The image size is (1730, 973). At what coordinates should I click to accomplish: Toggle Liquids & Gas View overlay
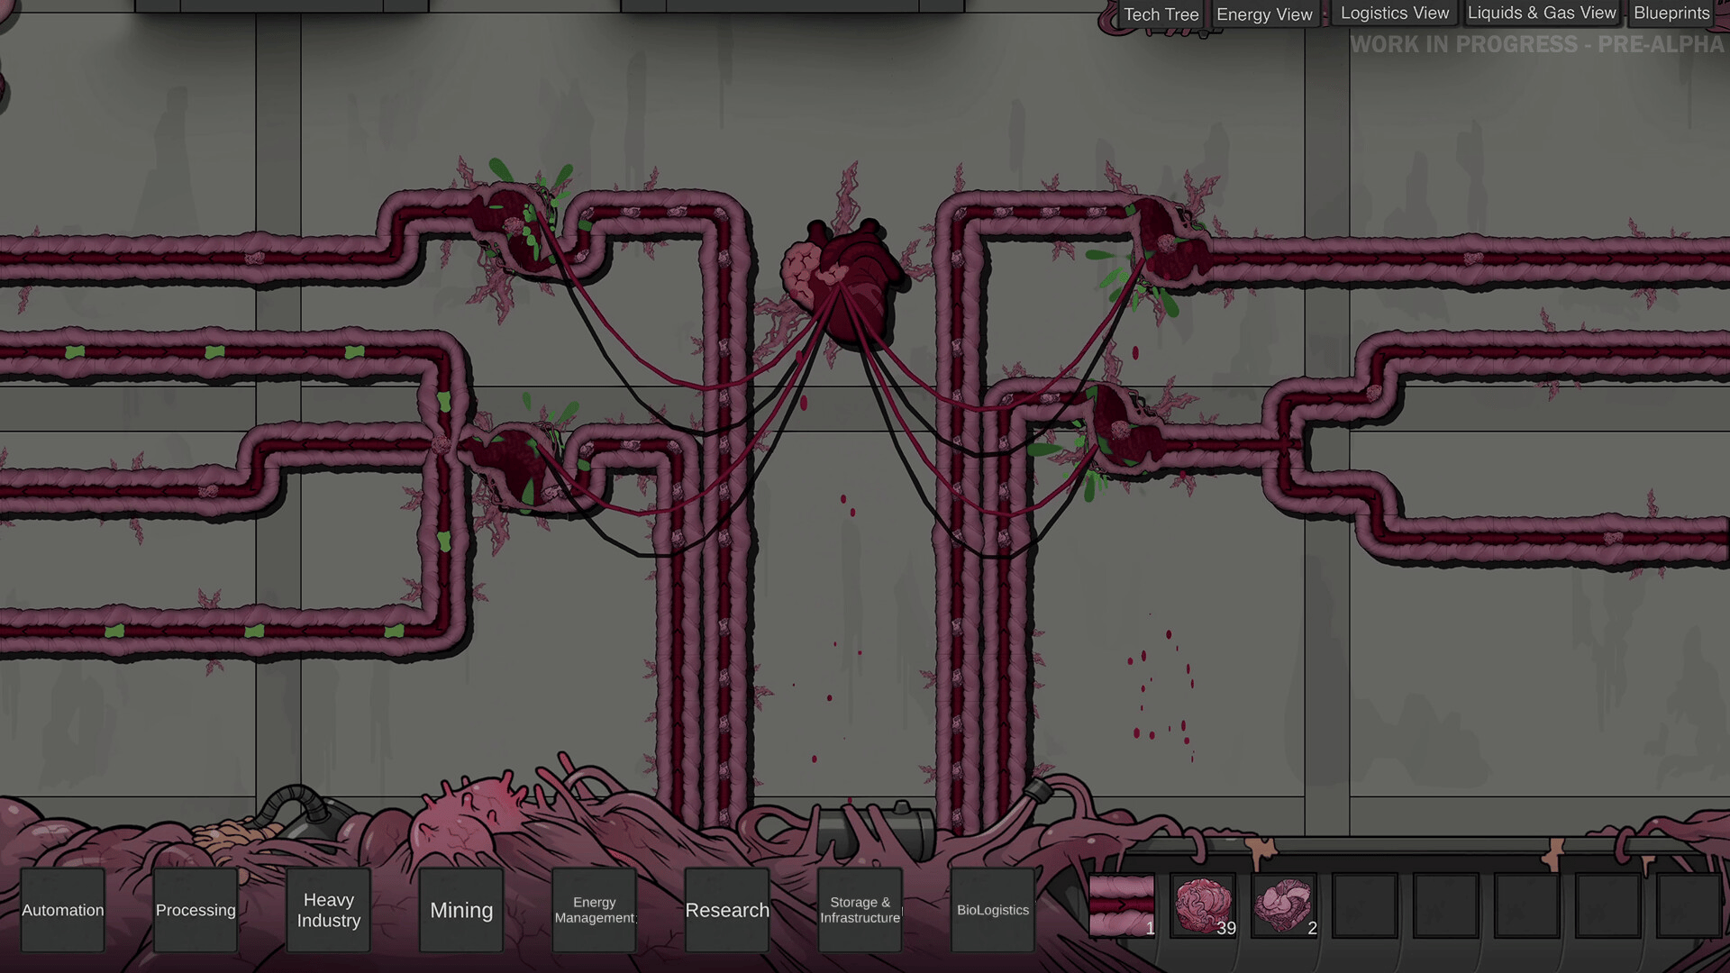1541,14
